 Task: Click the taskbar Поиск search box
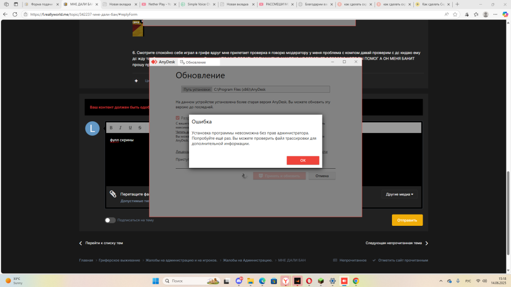click(191, 281)
